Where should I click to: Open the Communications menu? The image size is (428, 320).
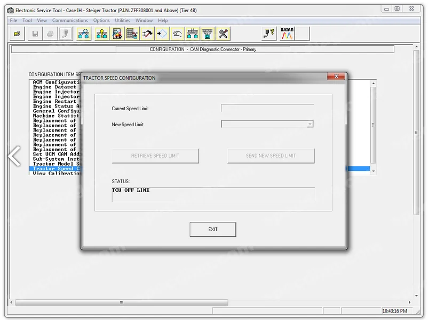pos(69,20)
